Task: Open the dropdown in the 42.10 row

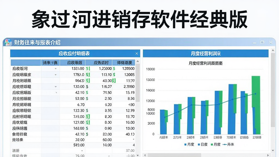Action: pyautogui.click(x=56, y=93)
